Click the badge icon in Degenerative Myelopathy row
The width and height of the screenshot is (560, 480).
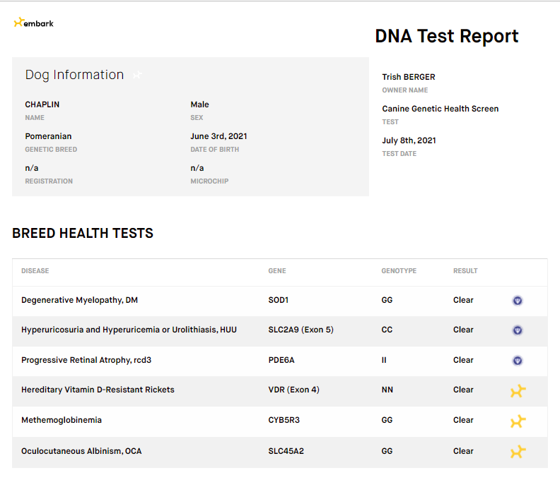pyautogui.click(x=518, y=301)
